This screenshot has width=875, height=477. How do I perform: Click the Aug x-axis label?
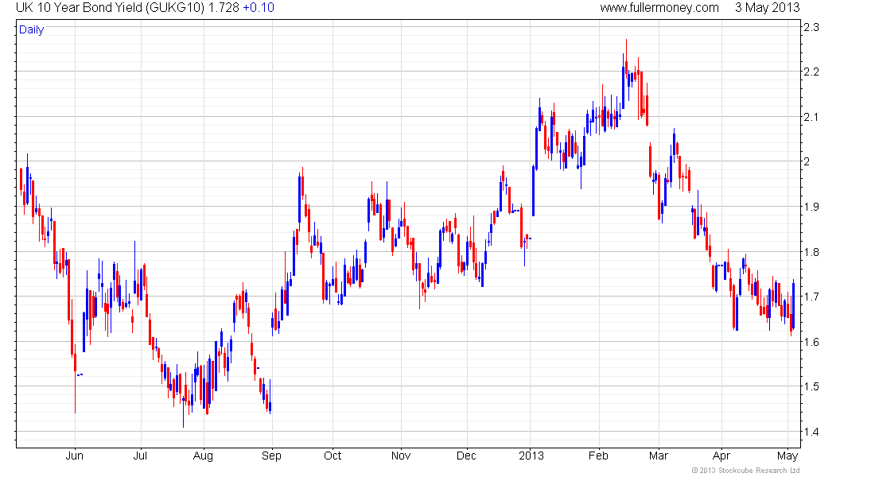203,456
